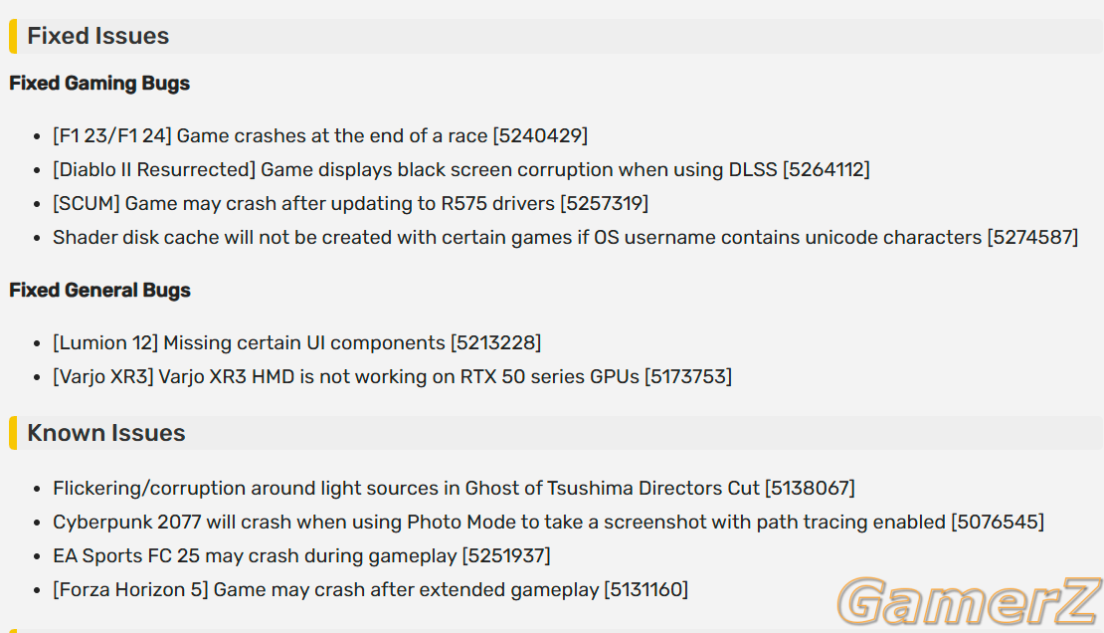
Task: Click the Varjo XR3 HMD entry
Action: [392, 376]
